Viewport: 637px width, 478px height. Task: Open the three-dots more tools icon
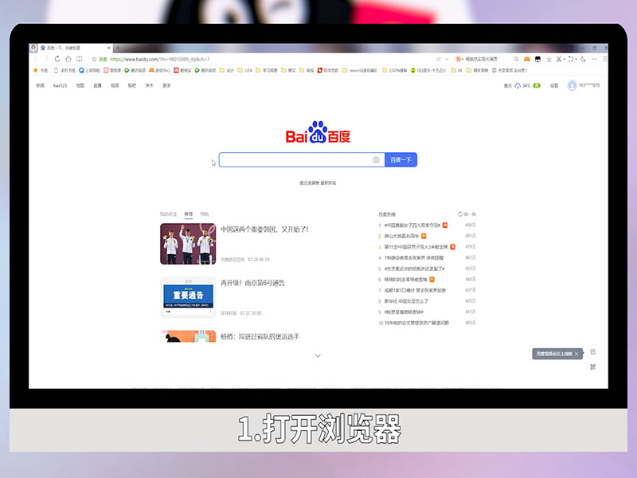pos(594,59)
